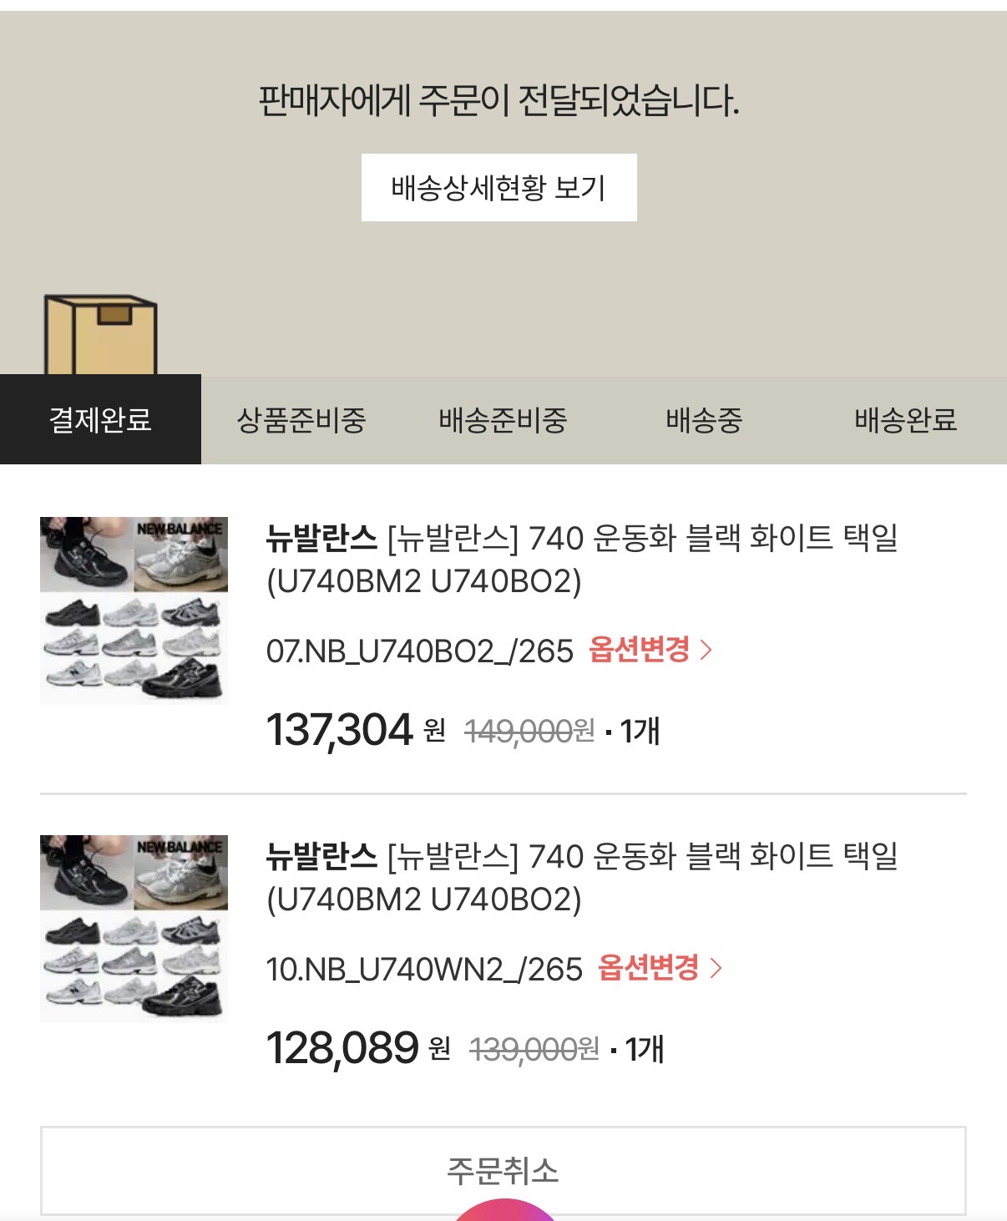1007x1221 pixels.
Task: Click the delivery box icon
Action: (100, 334)
